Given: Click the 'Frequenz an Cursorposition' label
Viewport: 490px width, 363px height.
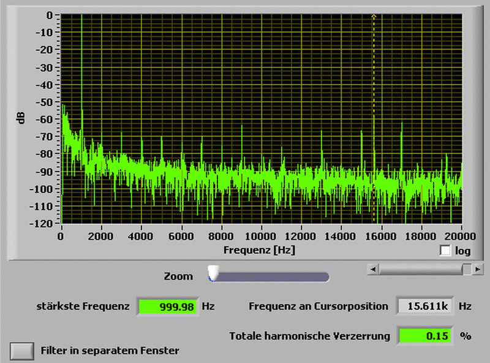Looking at the screenshot, I should pyautogui.click(x=318, y=306).
